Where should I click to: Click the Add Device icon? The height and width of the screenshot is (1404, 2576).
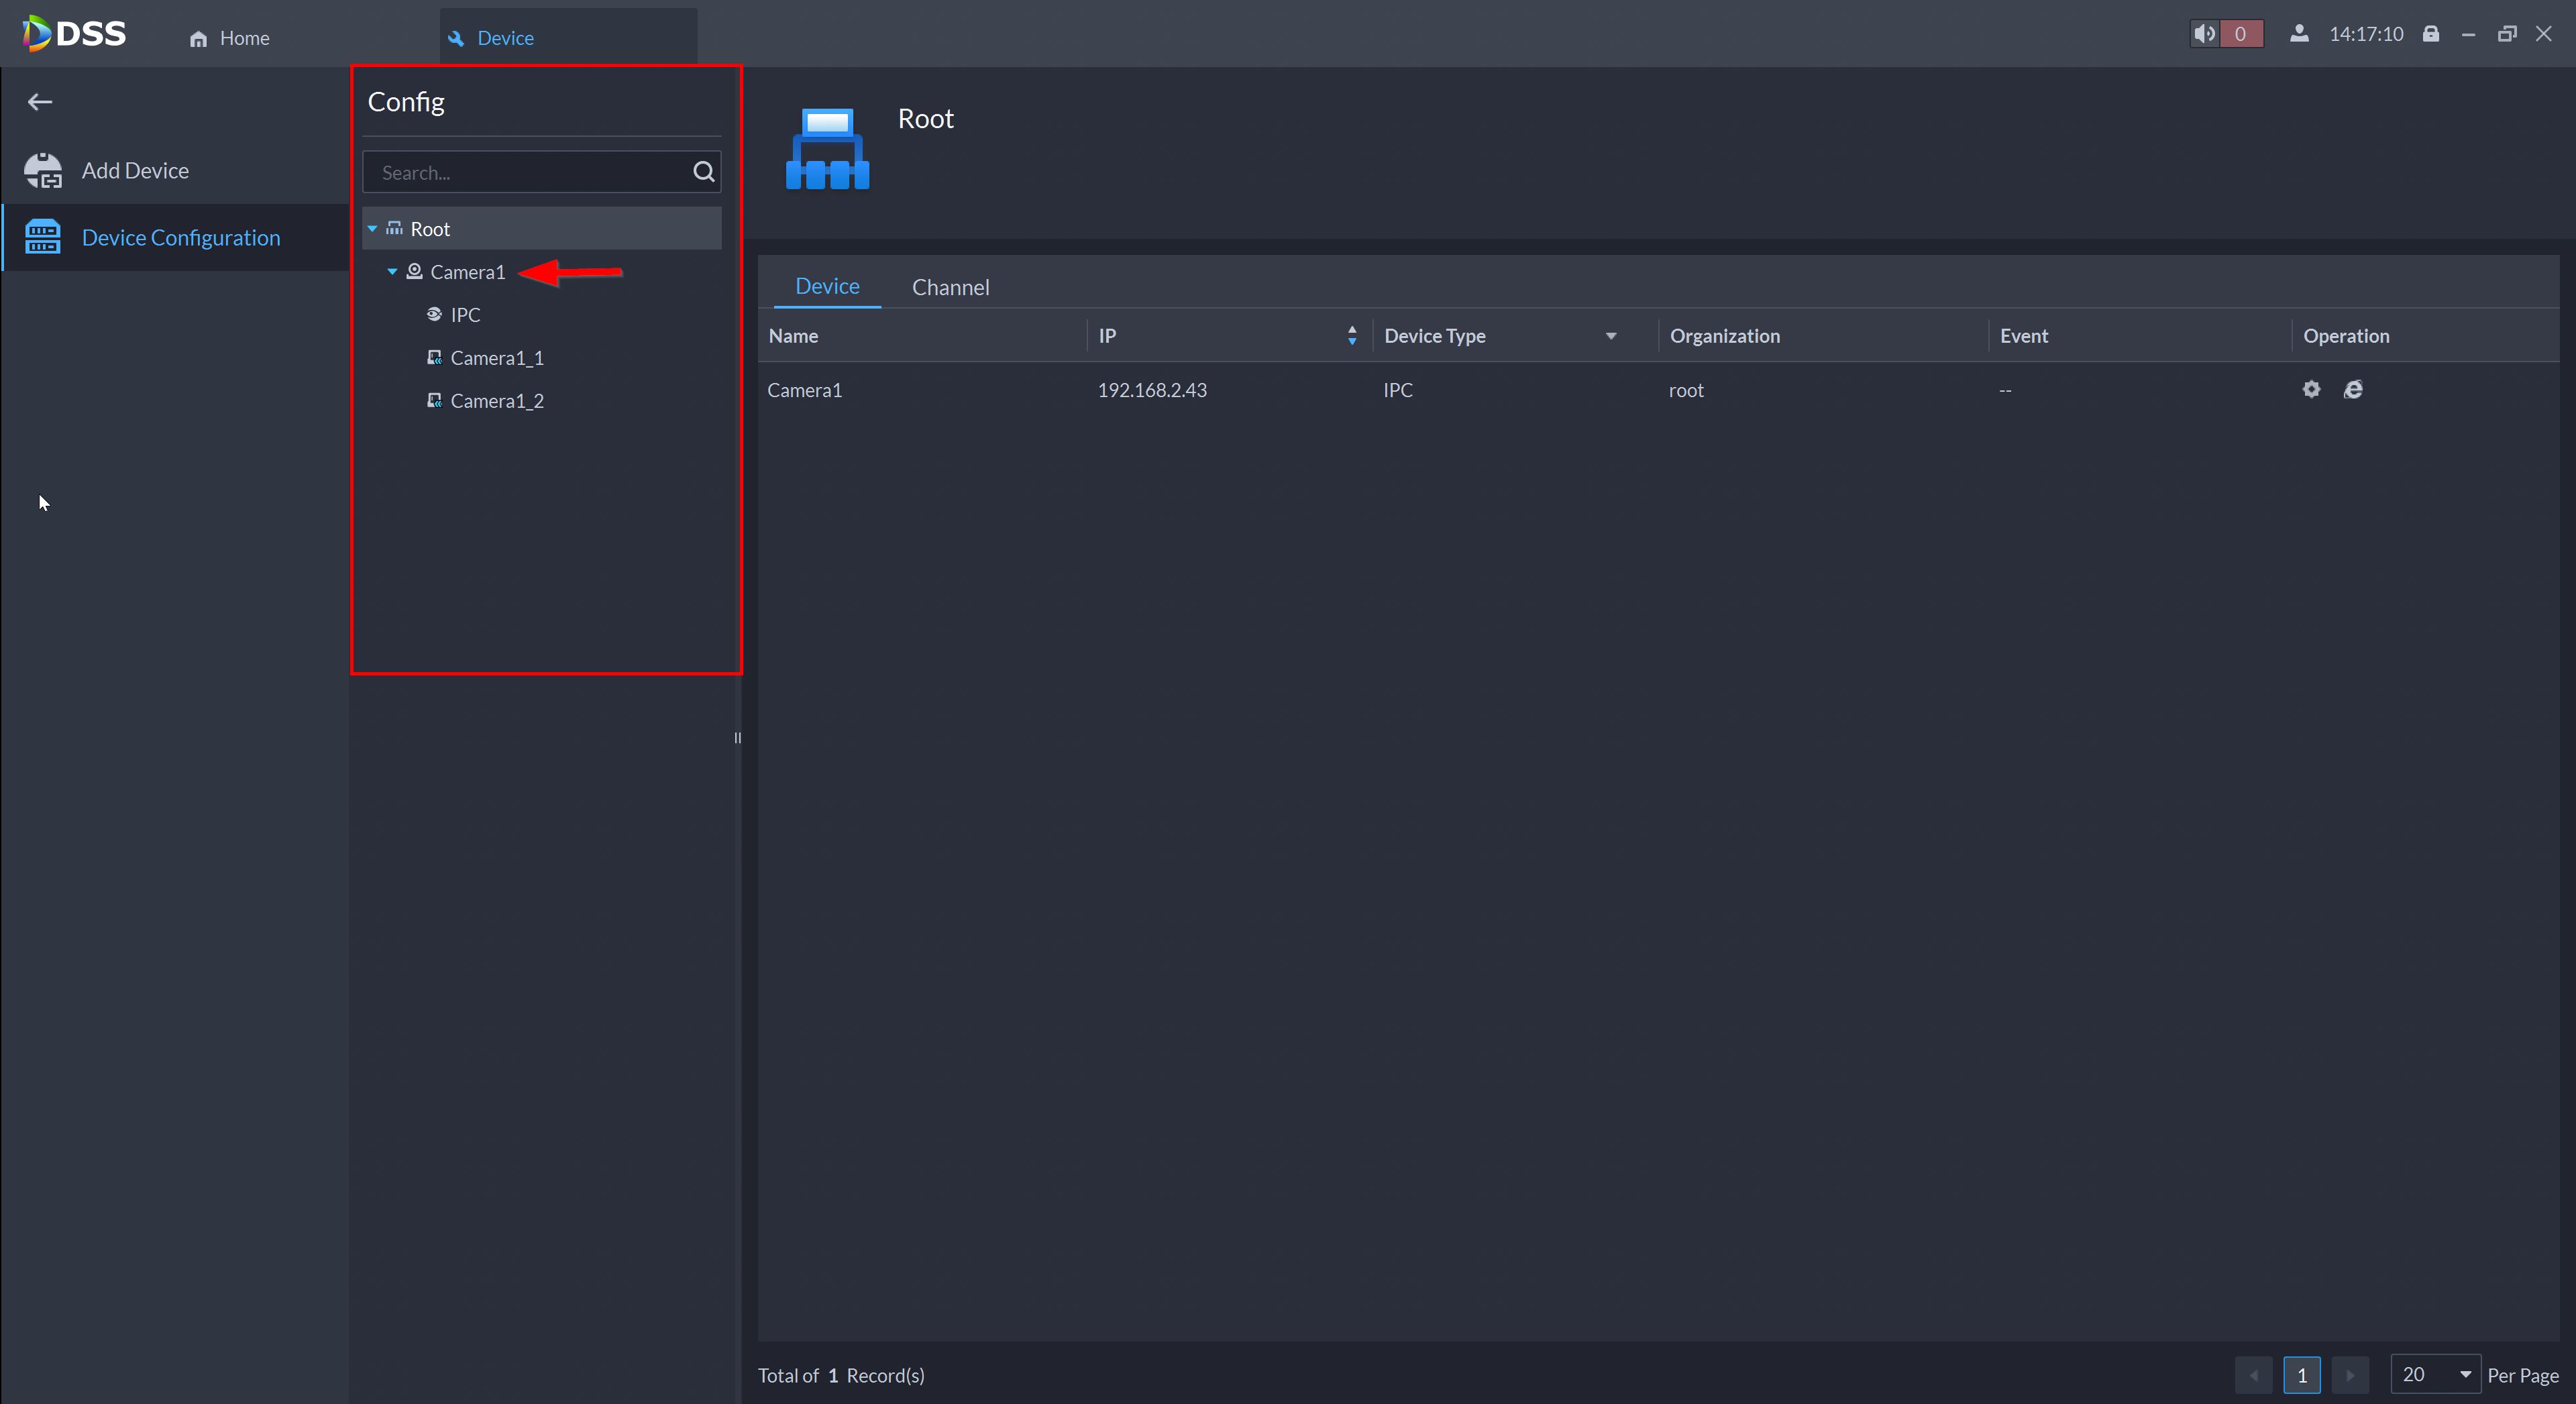(x=43, y=171)
